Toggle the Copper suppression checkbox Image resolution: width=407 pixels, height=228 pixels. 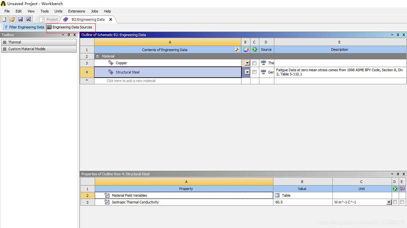[254, 63]
